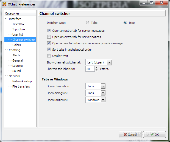Select the Tabs switcher type radio button
The image size is (170, 142).
pos(88,23)
